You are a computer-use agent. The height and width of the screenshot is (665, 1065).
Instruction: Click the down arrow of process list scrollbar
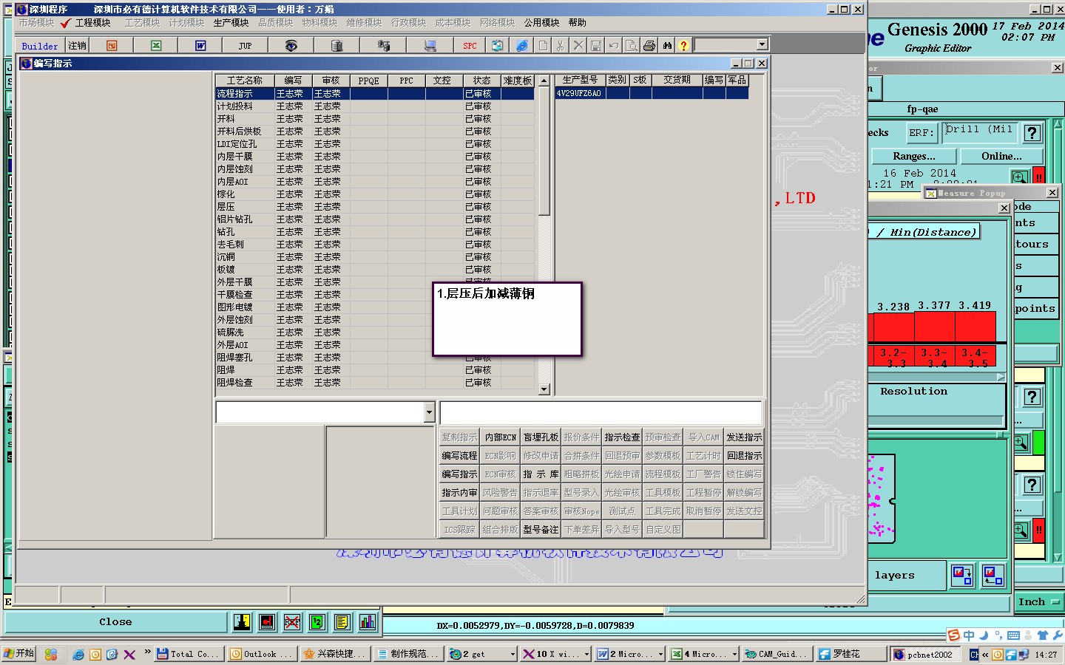coord(544,389)
